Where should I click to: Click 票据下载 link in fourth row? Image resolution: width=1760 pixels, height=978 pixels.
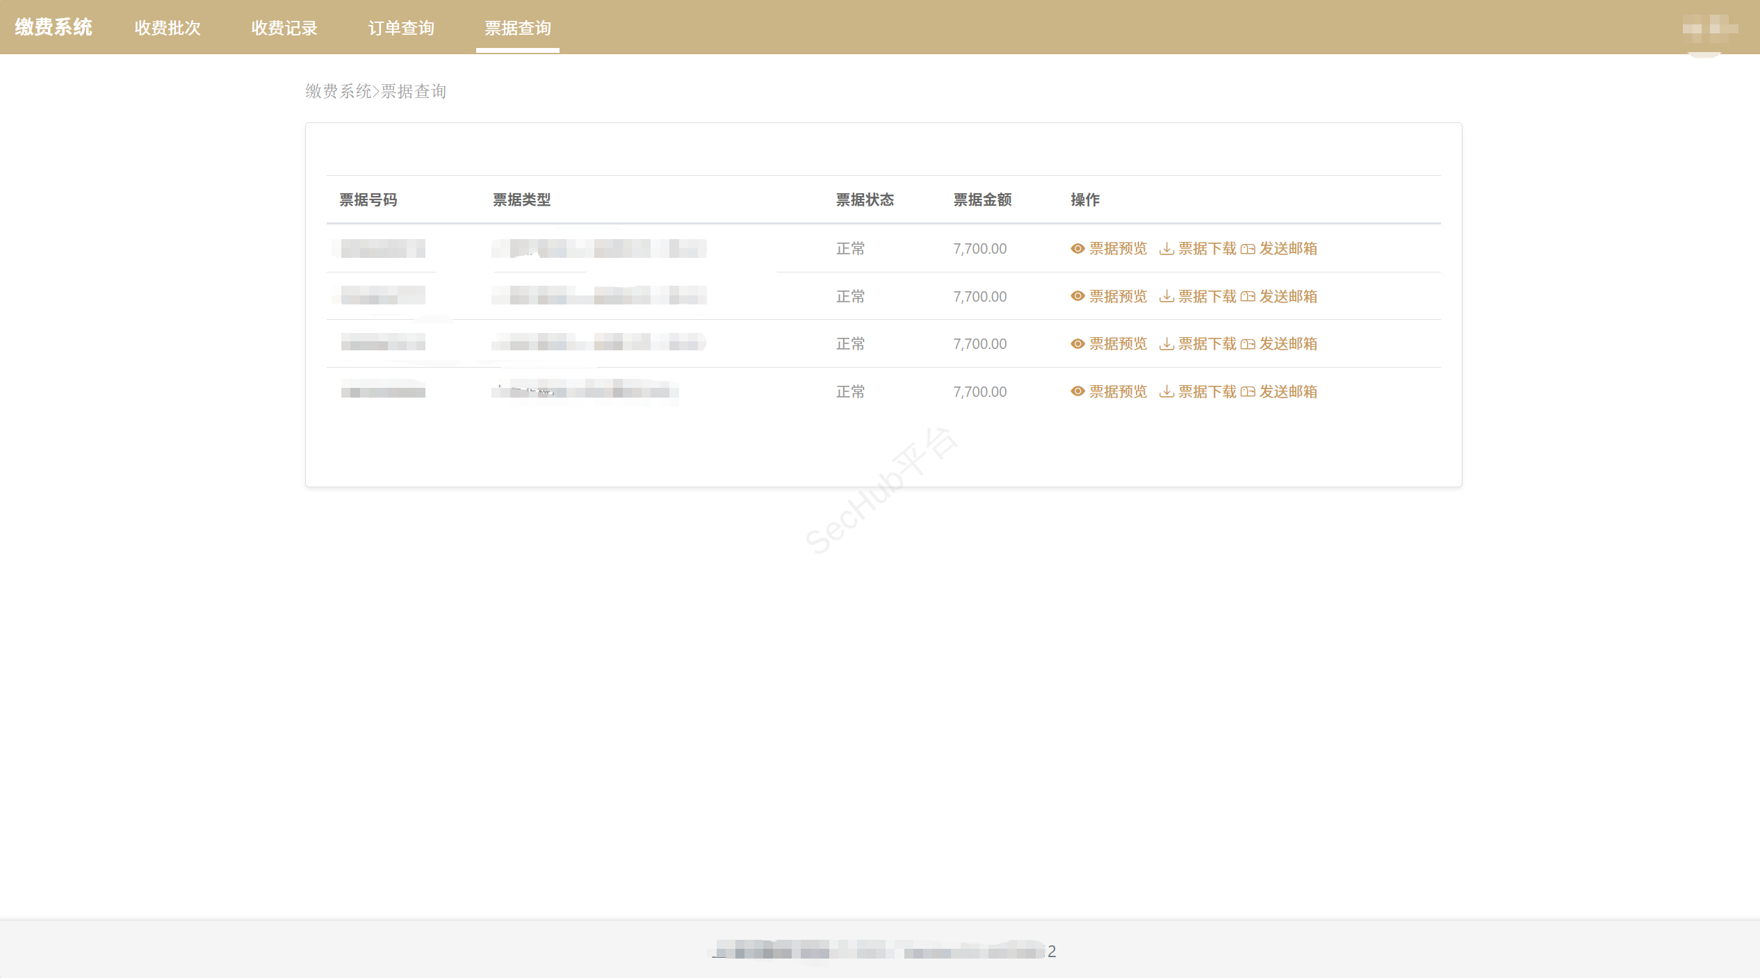tap(1207, 392)
